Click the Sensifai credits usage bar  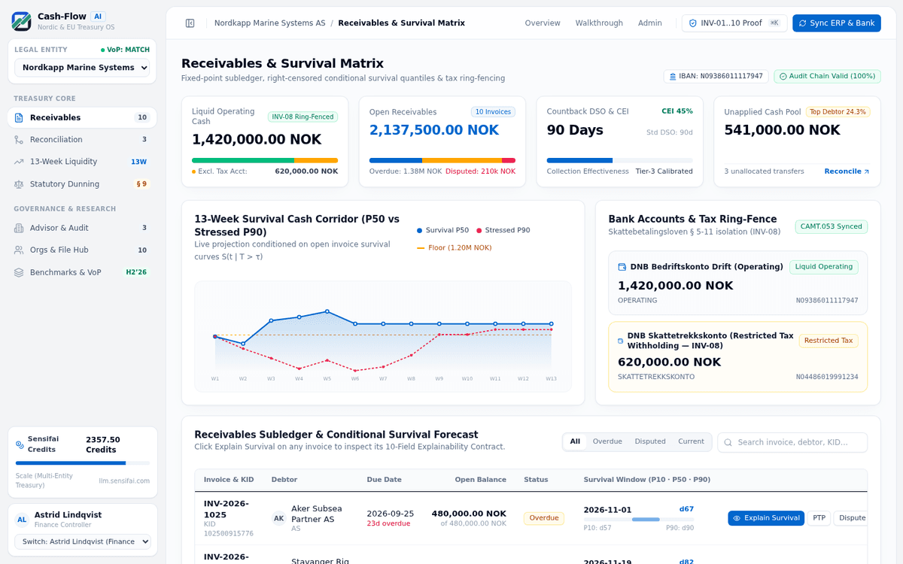coord(83,463)
